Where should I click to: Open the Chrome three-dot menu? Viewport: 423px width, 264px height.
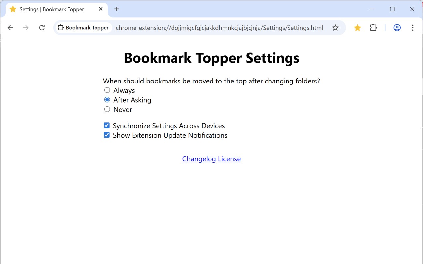click(413, 28)
